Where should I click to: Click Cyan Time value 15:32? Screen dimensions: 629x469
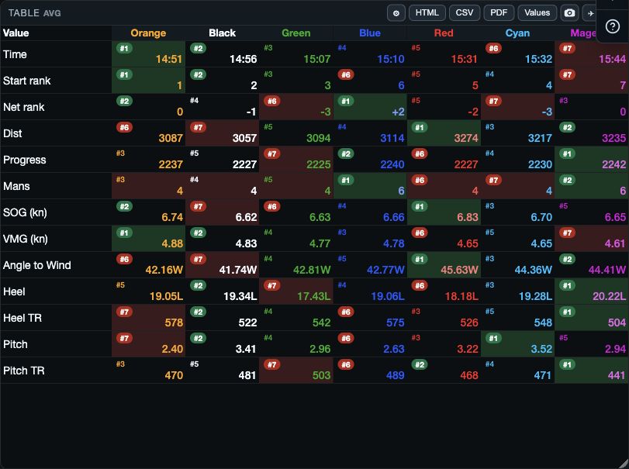[539, 60]
